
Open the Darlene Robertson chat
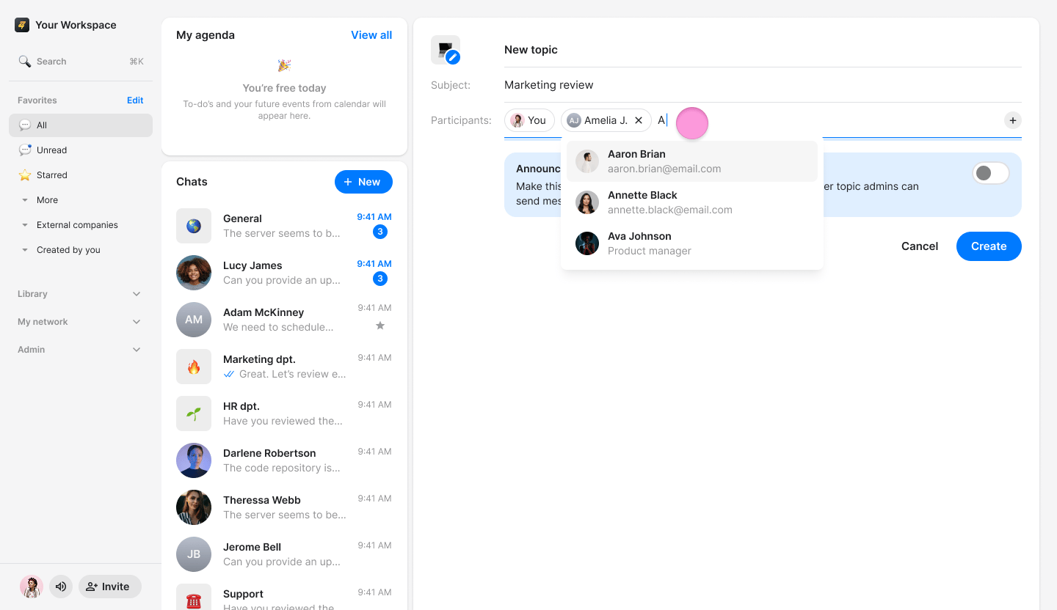pos(284,460)
